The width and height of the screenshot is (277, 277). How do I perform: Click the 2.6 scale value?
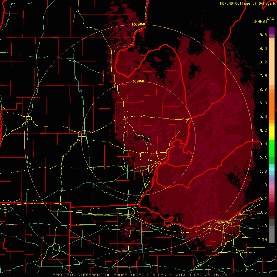point(263,158)
